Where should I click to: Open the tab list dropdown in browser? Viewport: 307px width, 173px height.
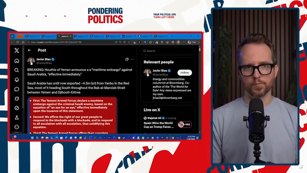[12, 37]
